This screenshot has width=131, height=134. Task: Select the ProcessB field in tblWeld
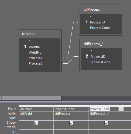tap(35, 63)
